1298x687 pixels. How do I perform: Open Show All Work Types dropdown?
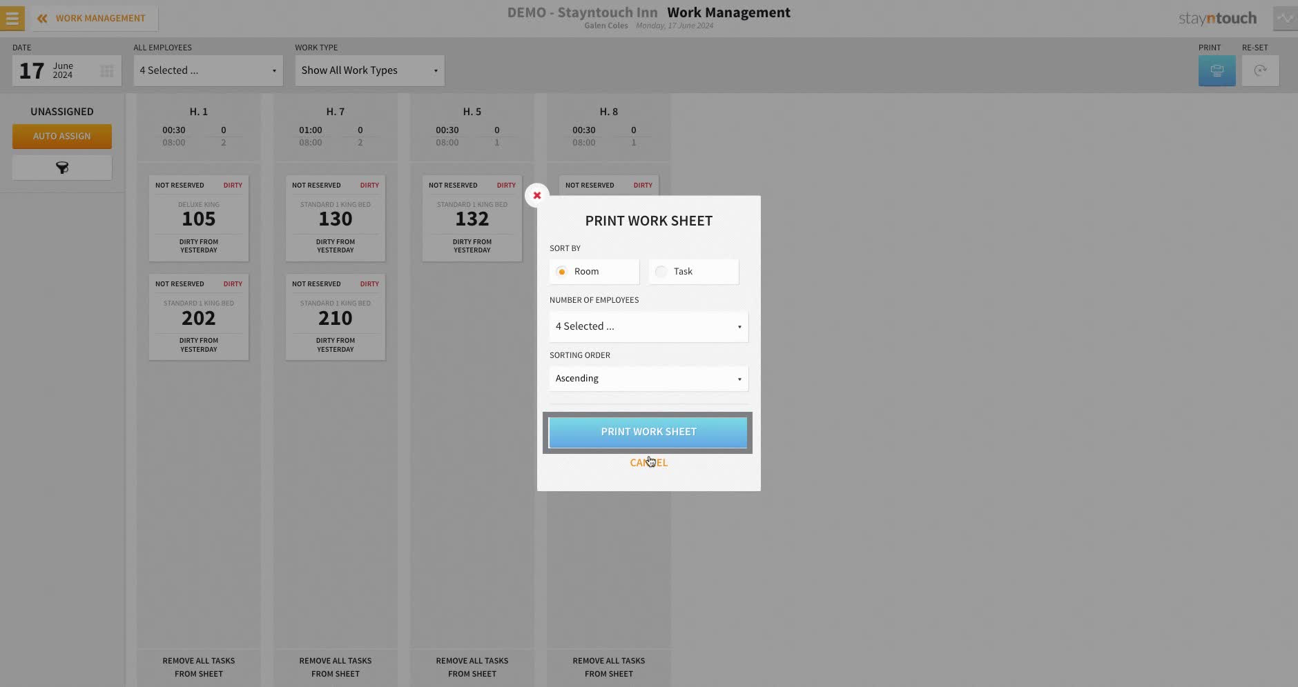pos(370,70)
